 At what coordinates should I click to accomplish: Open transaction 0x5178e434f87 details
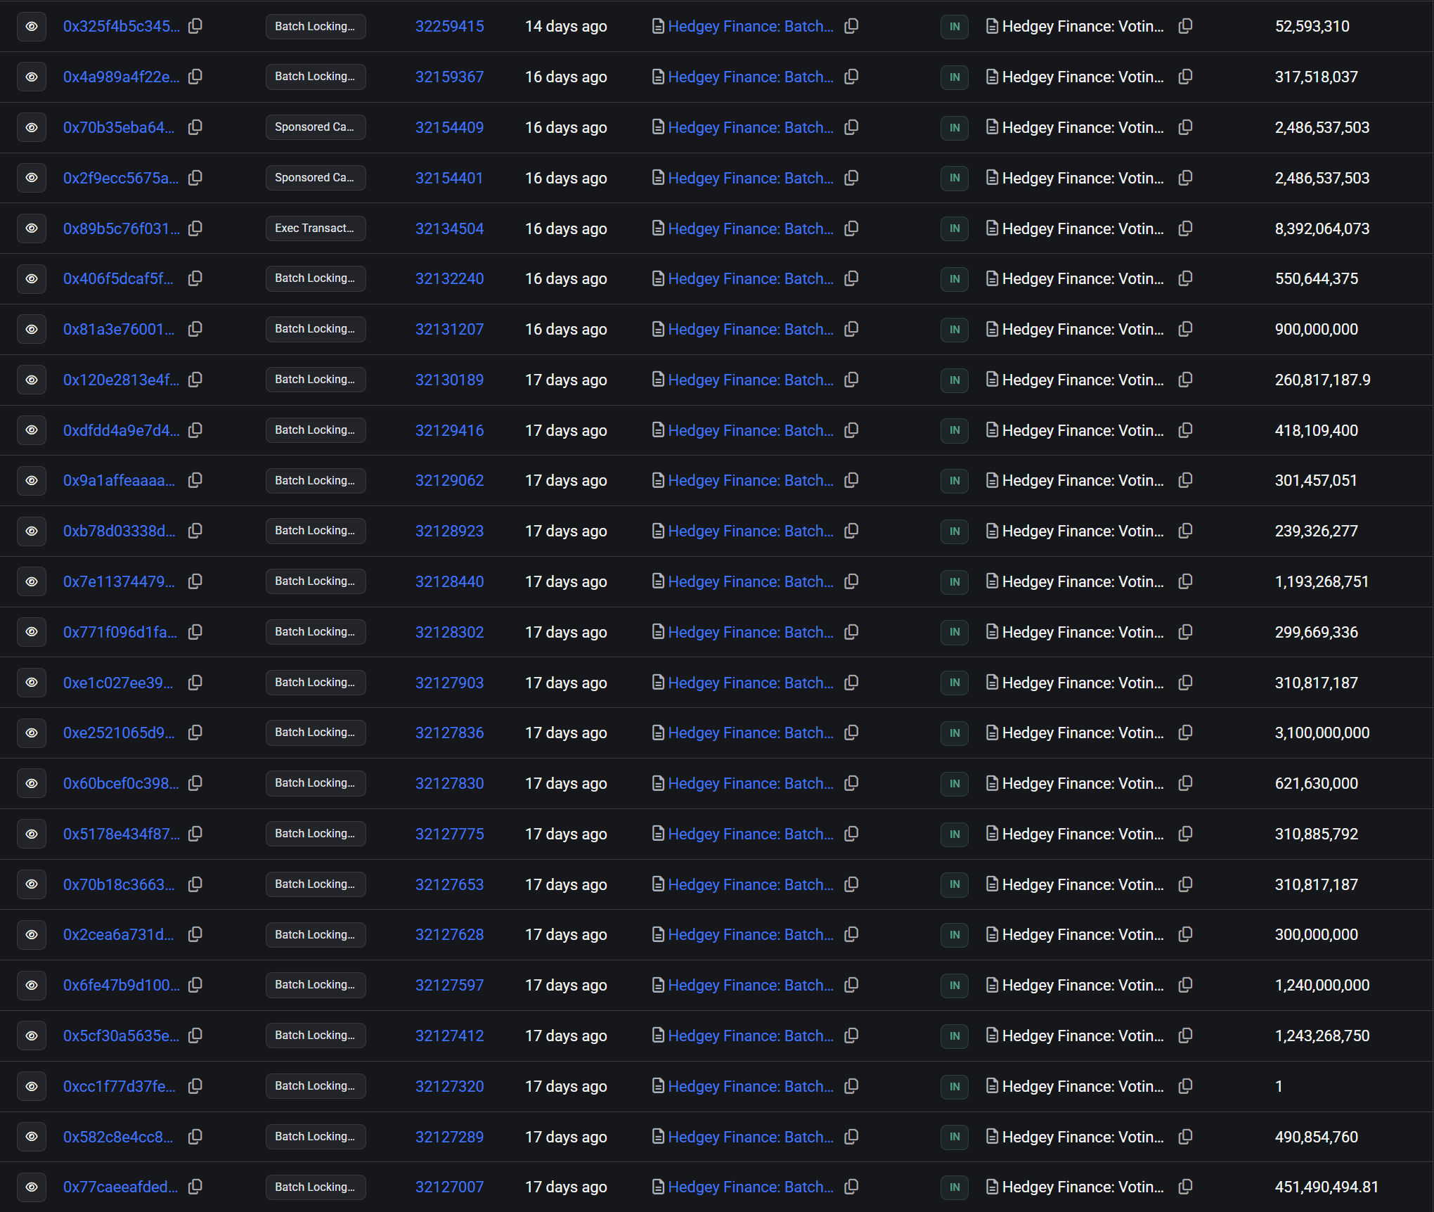122,834
